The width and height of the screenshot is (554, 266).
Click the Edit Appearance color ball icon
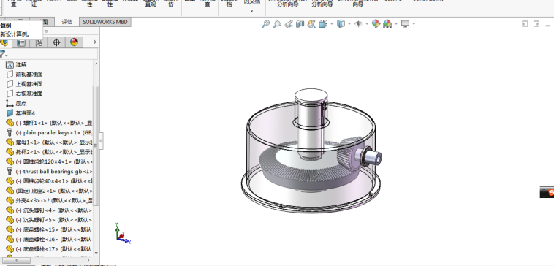(376, 24)
